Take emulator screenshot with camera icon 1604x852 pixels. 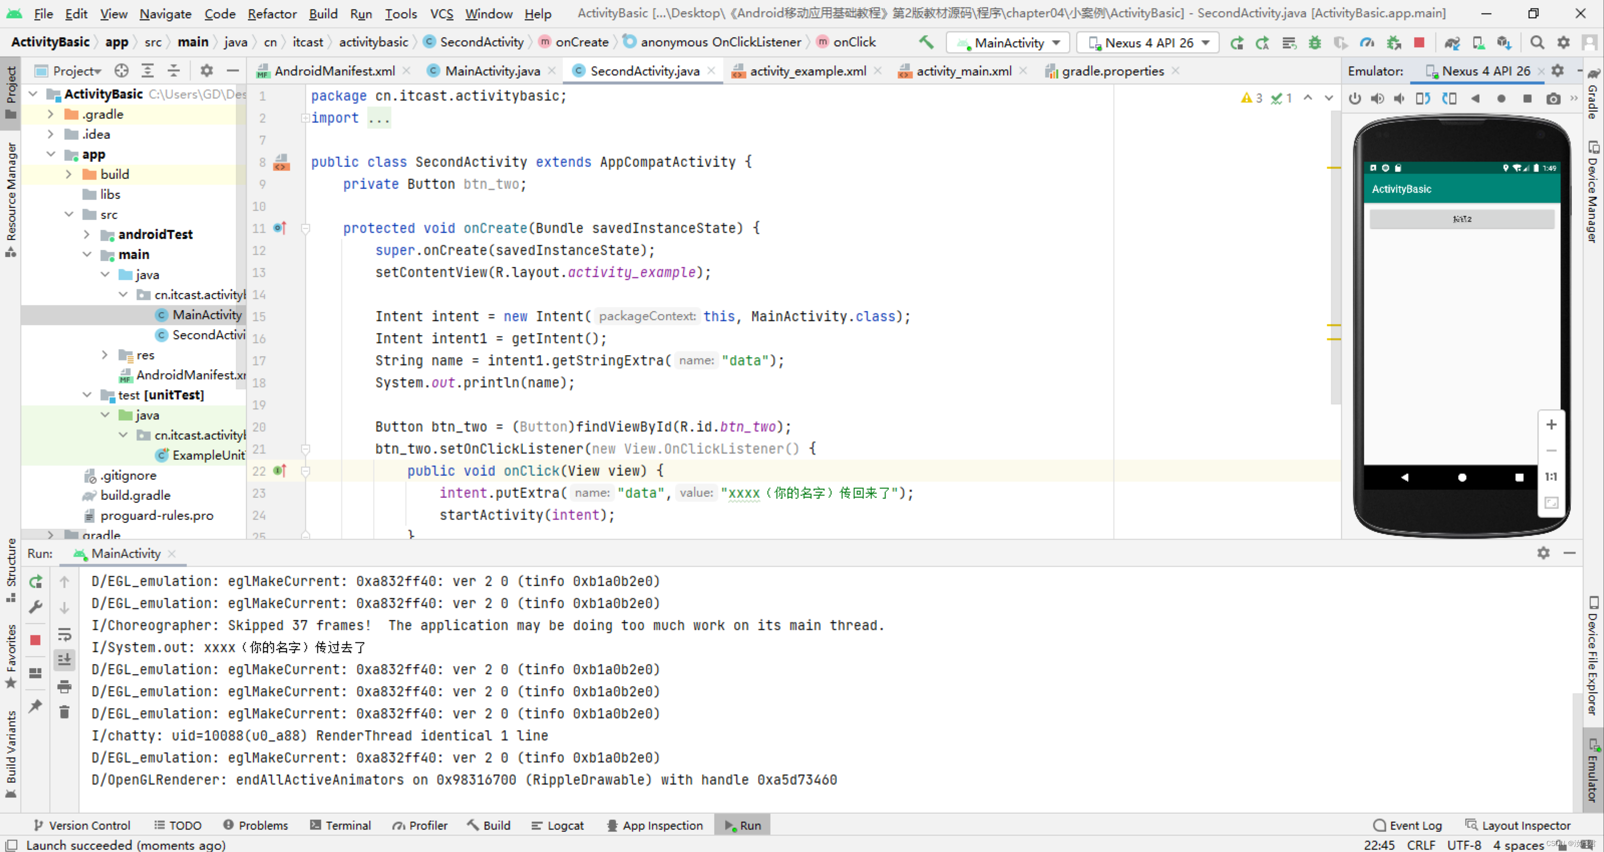(1553, 98)
